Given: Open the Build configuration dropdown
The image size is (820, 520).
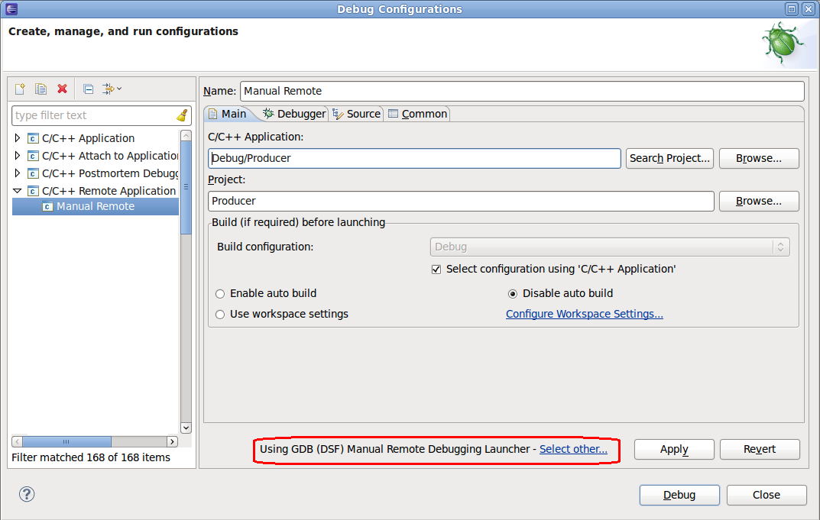Looking at the screenshot, I should pos(610,247).
